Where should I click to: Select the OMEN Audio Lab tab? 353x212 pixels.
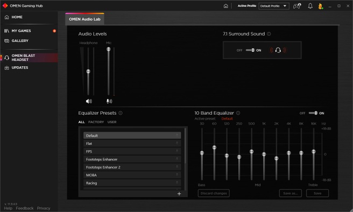tap(84, 19)
